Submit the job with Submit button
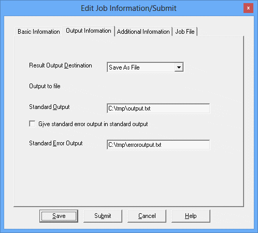This screenshot has height=233, width=258. pyautogui.click(x=103, y=216)
